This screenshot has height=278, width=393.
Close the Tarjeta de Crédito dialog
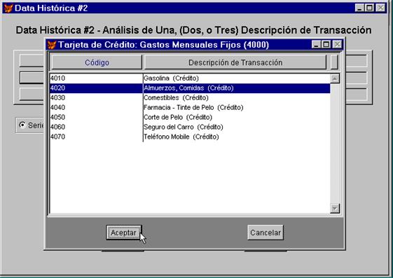point(338,45)
